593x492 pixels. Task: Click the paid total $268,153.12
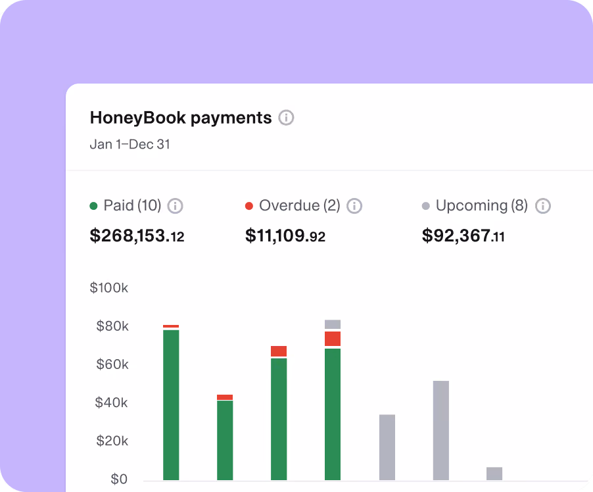[137, 235]
